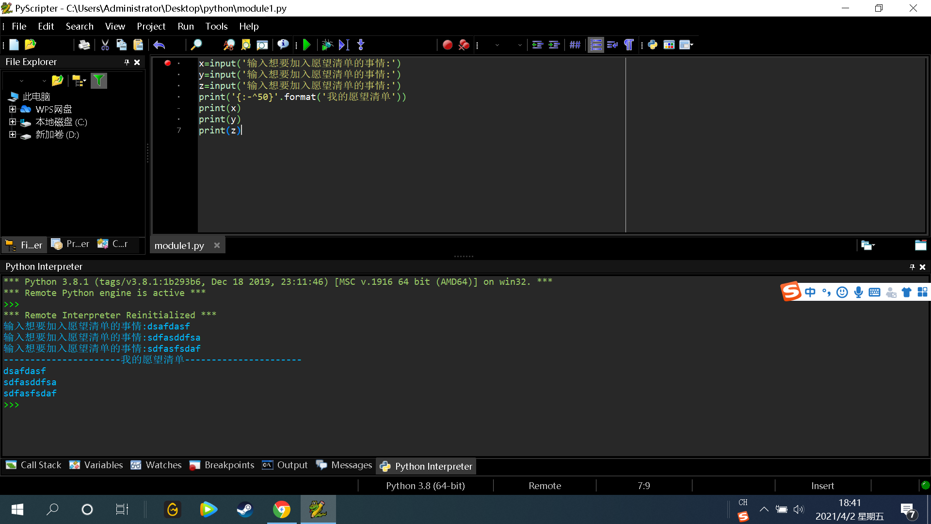This screenshot has width=931, height=524.
Task: Toggle line numbers display in toolbar
Action: 596,45
